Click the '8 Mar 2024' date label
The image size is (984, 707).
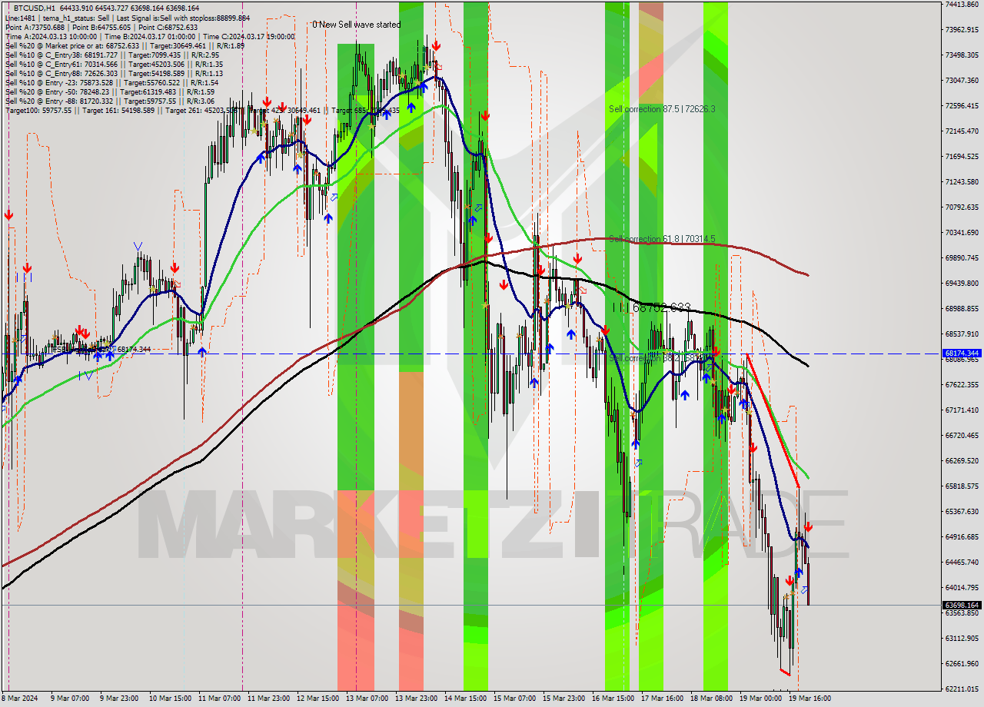pyautogui.click(x=19, y=699)
